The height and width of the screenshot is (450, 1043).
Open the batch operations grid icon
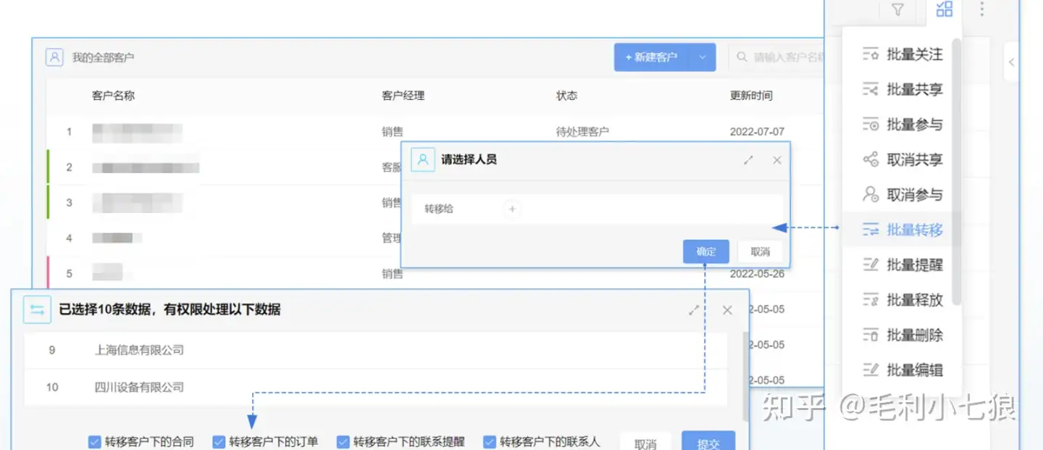tap(944, 9)
